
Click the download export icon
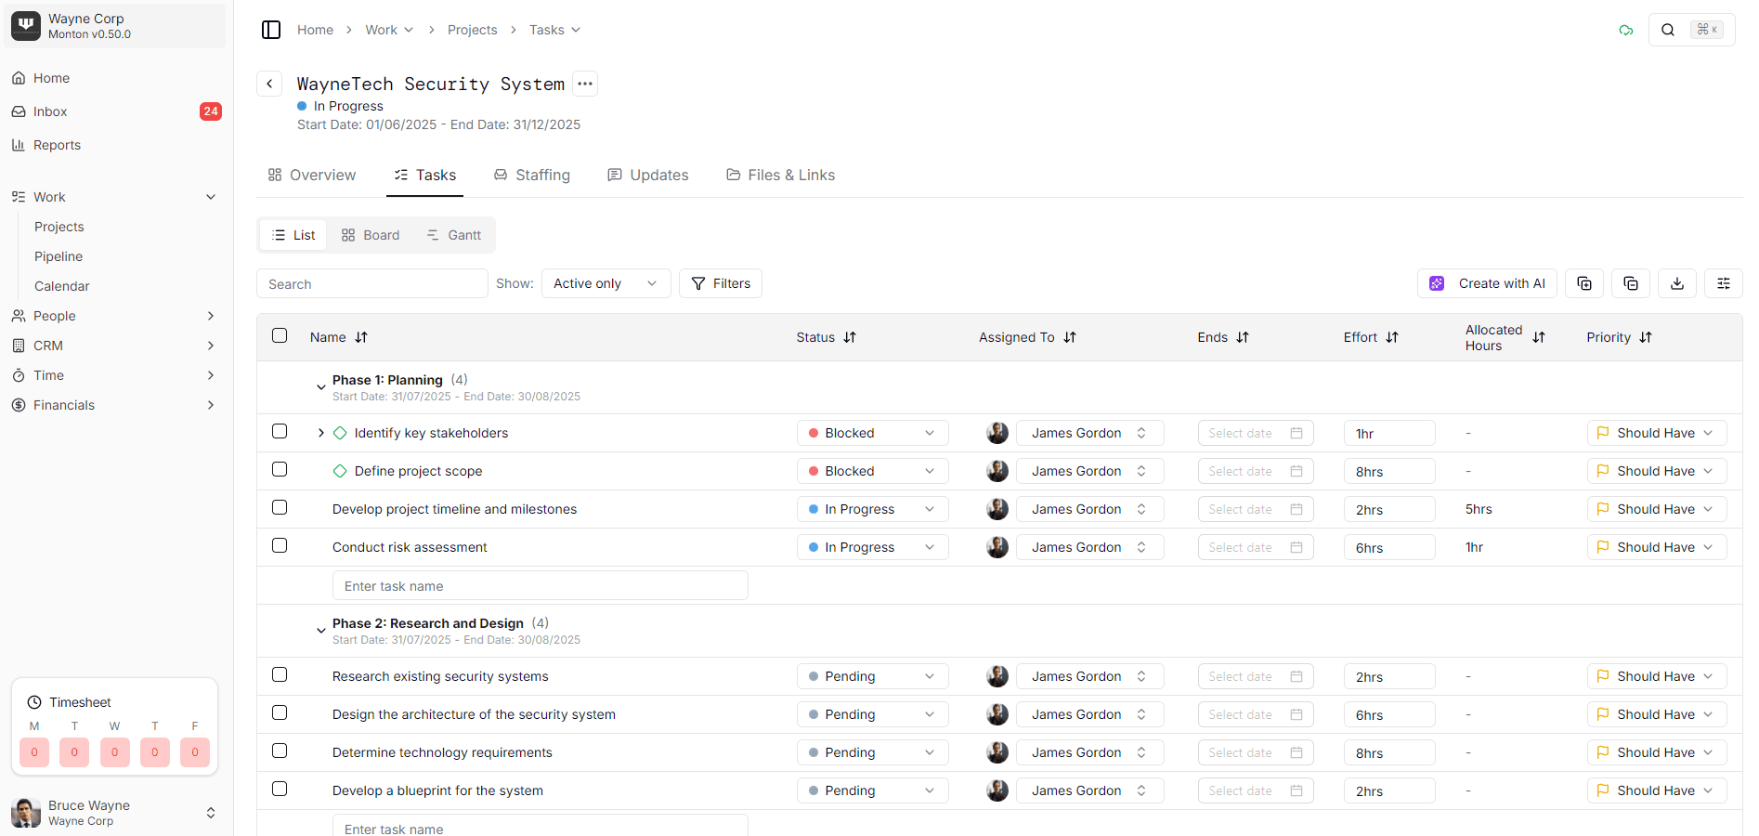click(x=1676, y=283)
